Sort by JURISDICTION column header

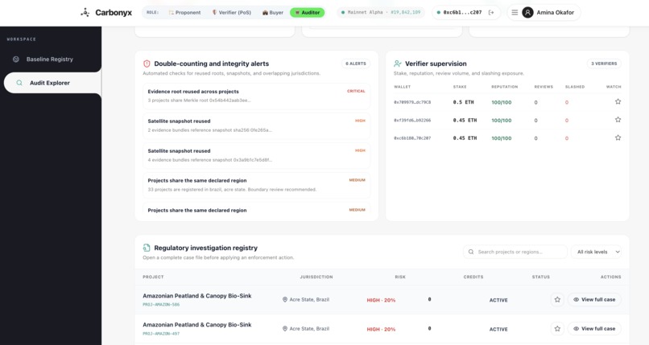tap(316, 277)
